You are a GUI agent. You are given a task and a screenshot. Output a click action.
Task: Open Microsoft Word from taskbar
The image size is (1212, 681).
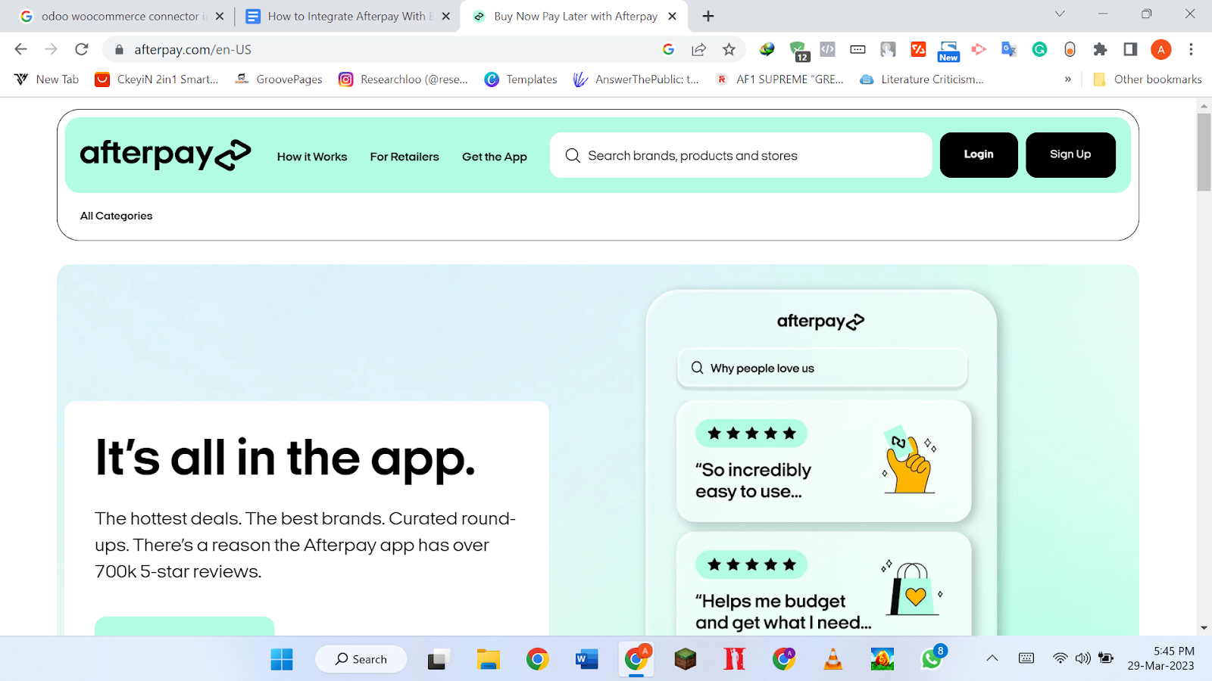(586, 659)
